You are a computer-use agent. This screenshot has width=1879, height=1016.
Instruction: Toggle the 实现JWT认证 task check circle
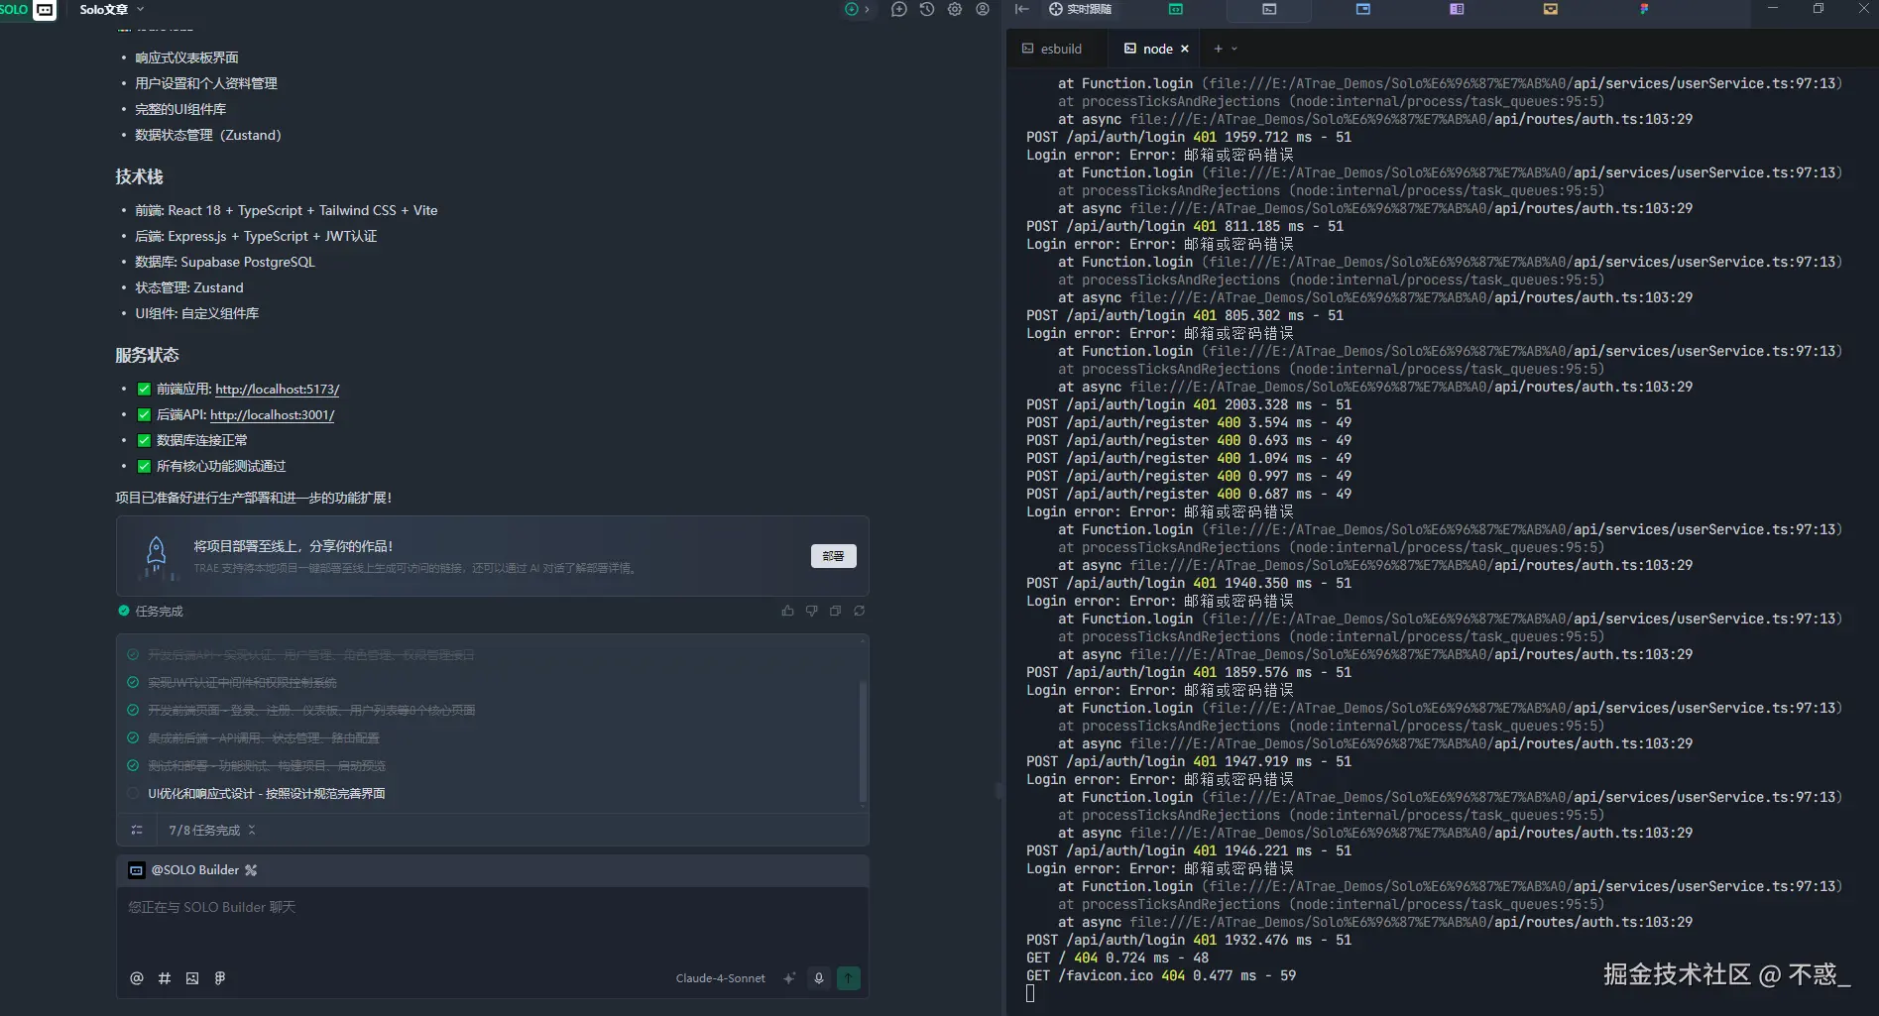click(133, 682)
